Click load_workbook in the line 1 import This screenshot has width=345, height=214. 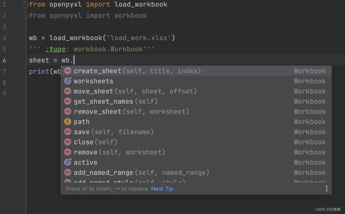[x=141, y=4]
